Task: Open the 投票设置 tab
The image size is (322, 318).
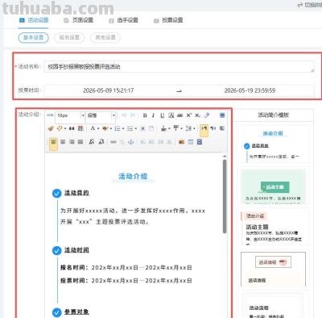Action: tap(168, 20)
